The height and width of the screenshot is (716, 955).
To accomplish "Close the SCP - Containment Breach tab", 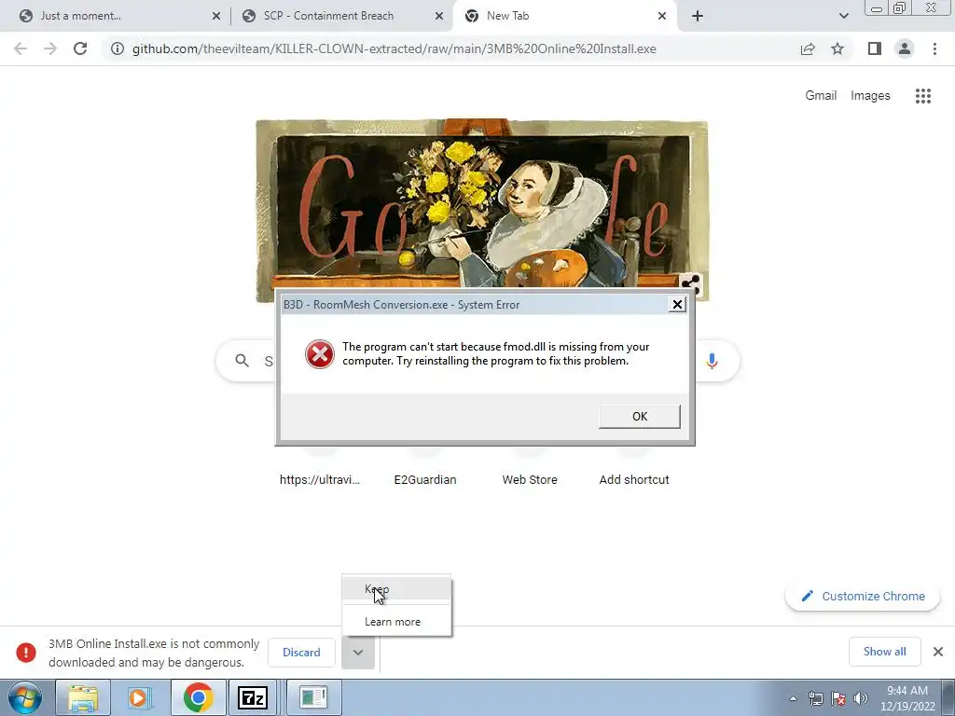I will click(438, 16).
